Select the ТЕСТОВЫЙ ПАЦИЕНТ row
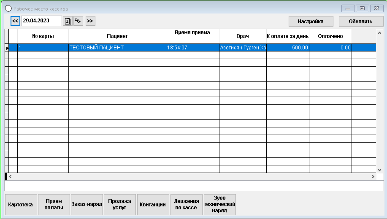 pyautogui.click(x=117, y=48)
